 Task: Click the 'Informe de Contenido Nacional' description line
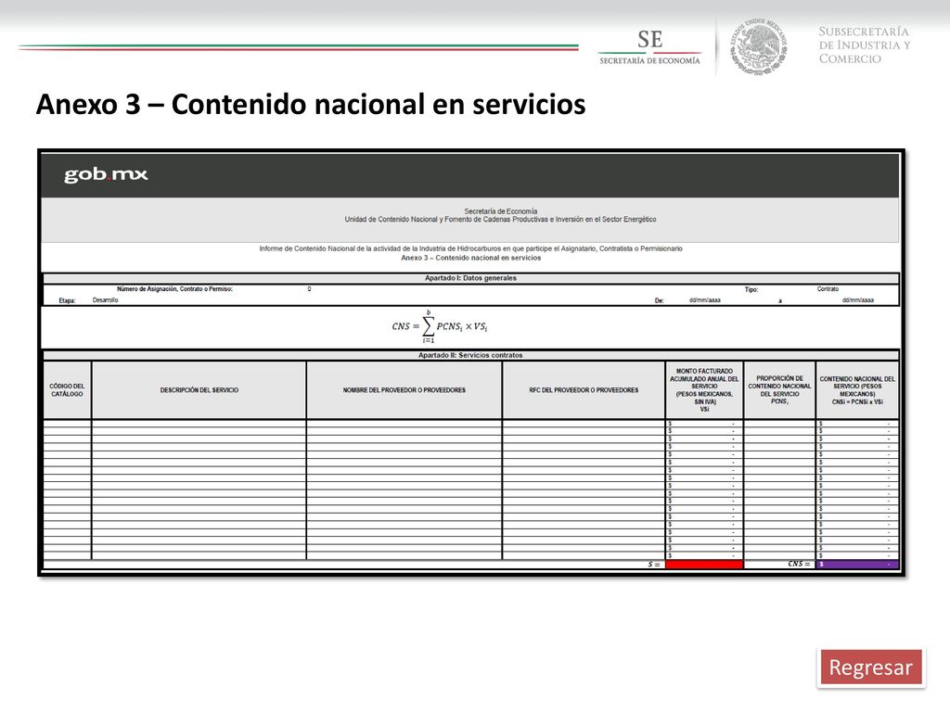click(470, 248)
